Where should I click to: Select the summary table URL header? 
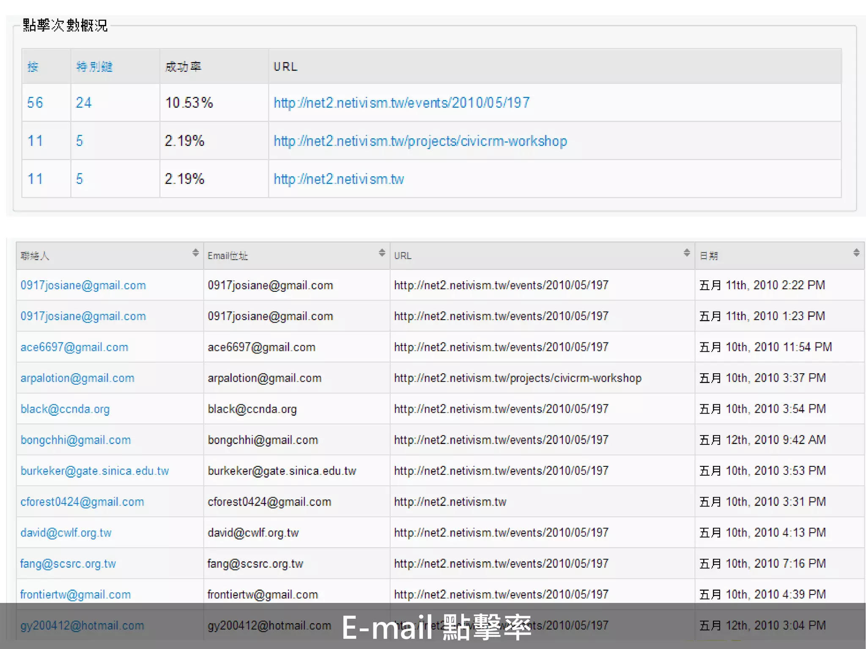285,67
